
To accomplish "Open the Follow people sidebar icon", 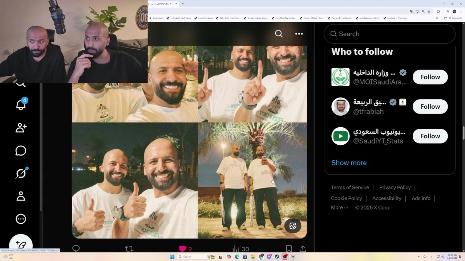I will point(21,128).
